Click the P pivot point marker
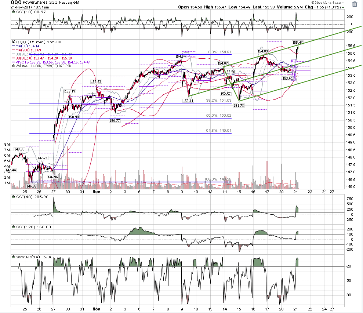363x313 pixels. click(x=293, y=70)
